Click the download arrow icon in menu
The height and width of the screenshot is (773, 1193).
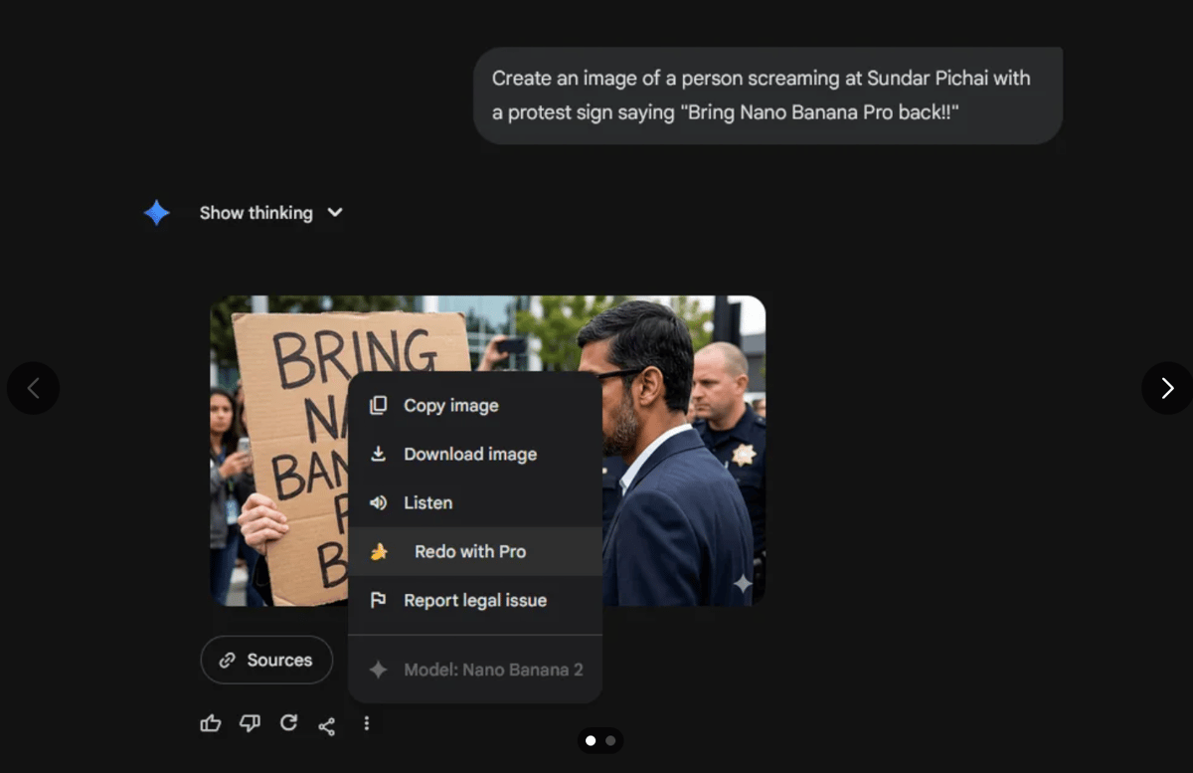coord(378,454)
